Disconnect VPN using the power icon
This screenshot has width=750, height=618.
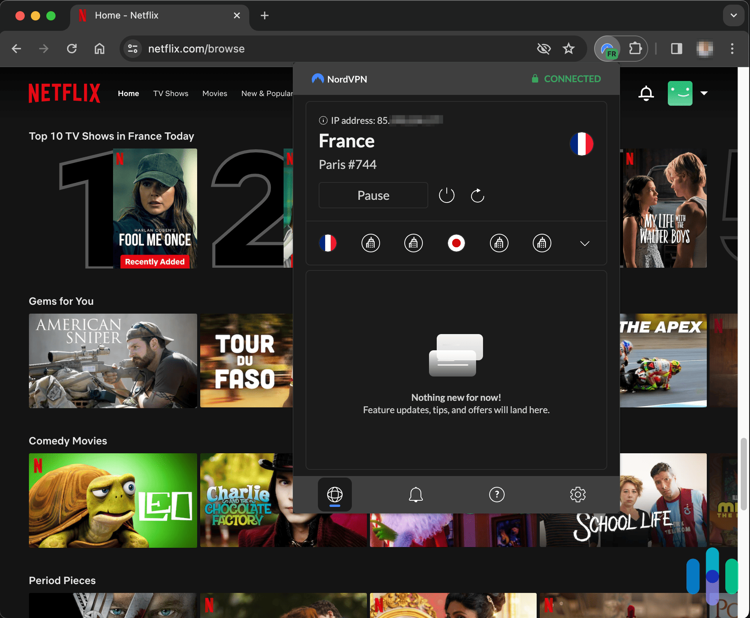pos(446,195)
